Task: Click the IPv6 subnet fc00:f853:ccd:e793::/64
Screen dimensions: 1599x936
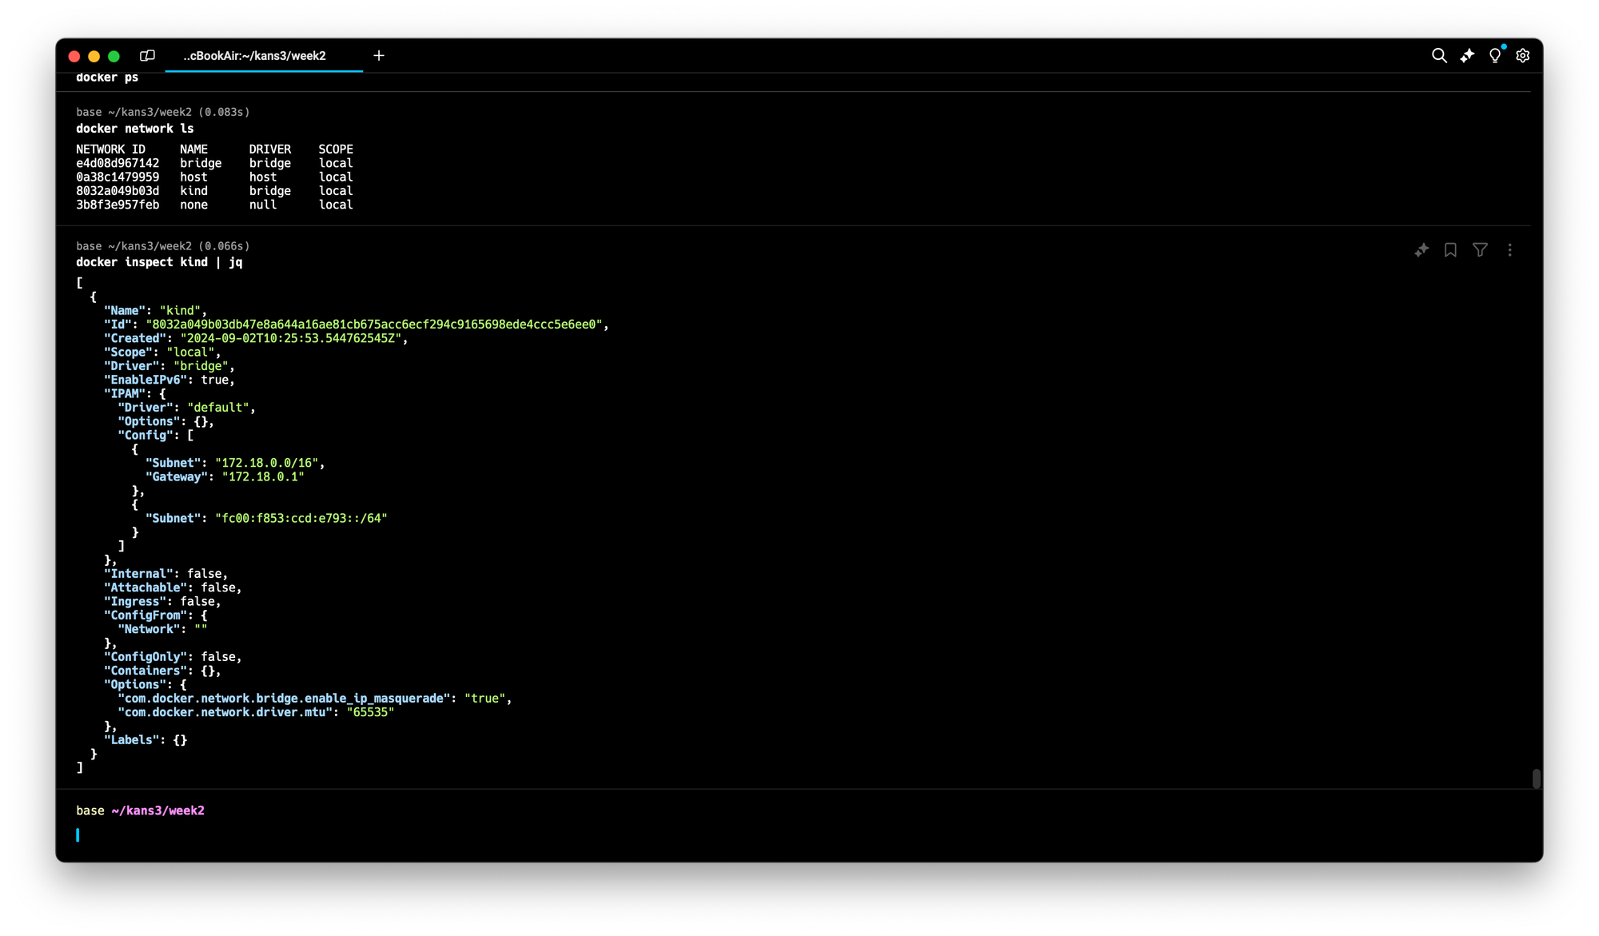Action: click(301, 519)
